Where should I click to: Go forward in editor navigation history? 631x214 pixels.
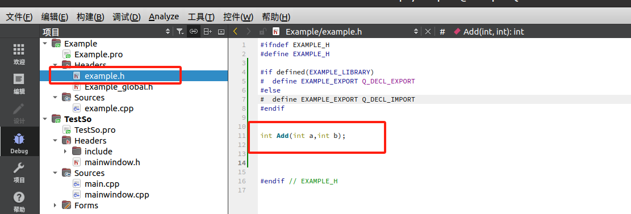point(249,31)
